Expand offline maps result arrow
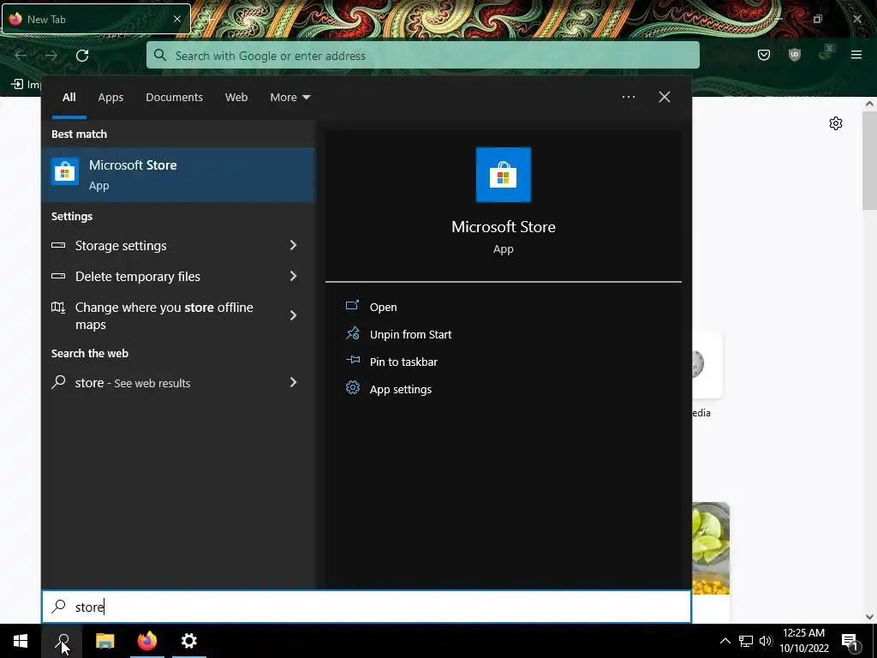 point(293,315)
